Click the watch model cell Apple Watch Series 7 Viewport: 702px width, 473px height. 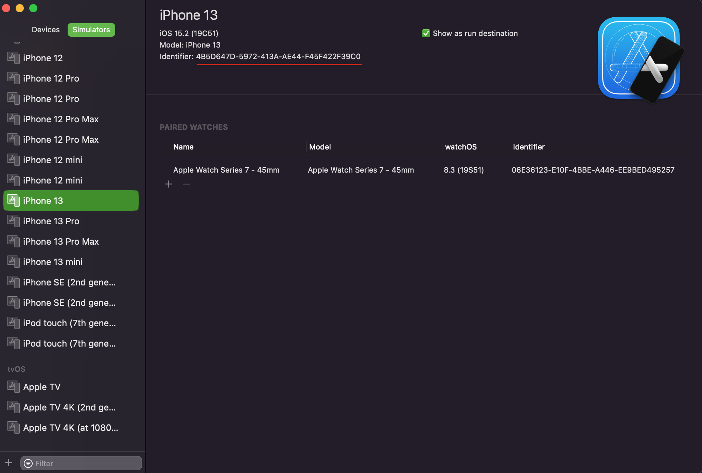pyautogui.click(x=361, y=170)
